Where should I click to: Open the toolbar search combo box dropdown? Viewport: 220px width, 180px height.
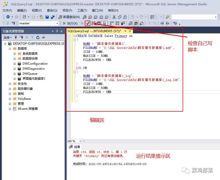216,17
